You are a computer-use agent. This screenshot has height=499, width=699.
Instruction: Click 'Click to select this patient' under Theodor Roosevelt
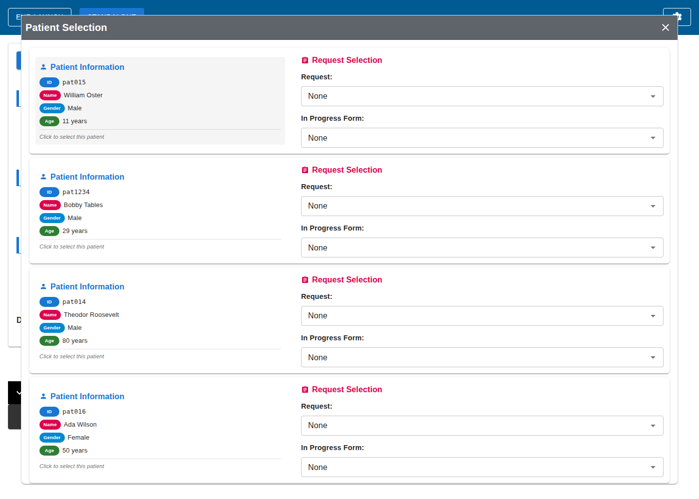point(72,356)
